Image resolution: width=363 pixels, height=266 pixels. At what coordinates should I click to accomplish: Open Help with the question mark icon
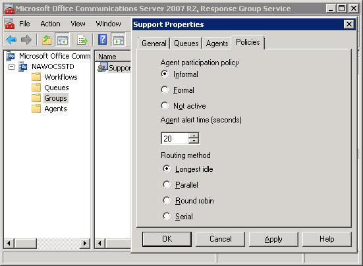point(102,40)
